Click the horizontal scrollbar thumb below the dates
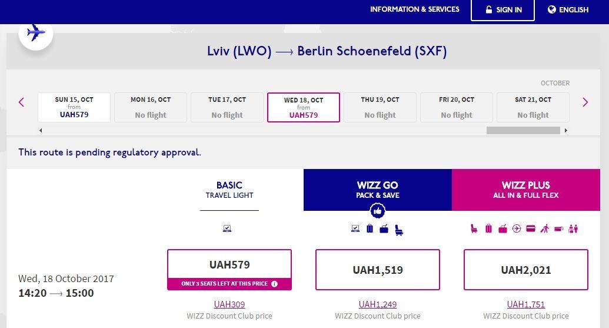The height and width of the screenshot is (328, 609). click(523, 131)
